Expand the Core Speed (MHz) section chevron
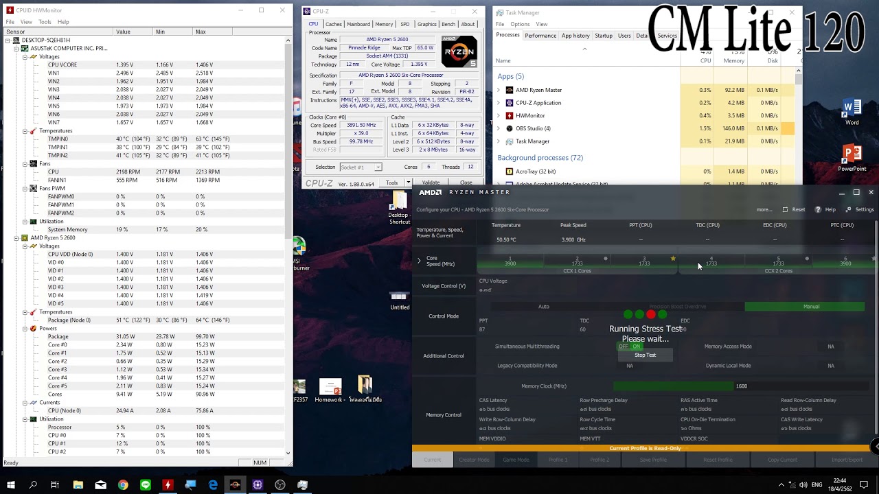The height and width of the screenshot is (494, 879). pyautogui.click(x=419, y=261)
